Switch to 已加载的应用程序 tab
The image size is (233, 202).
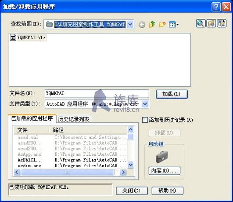click(32, 118)
